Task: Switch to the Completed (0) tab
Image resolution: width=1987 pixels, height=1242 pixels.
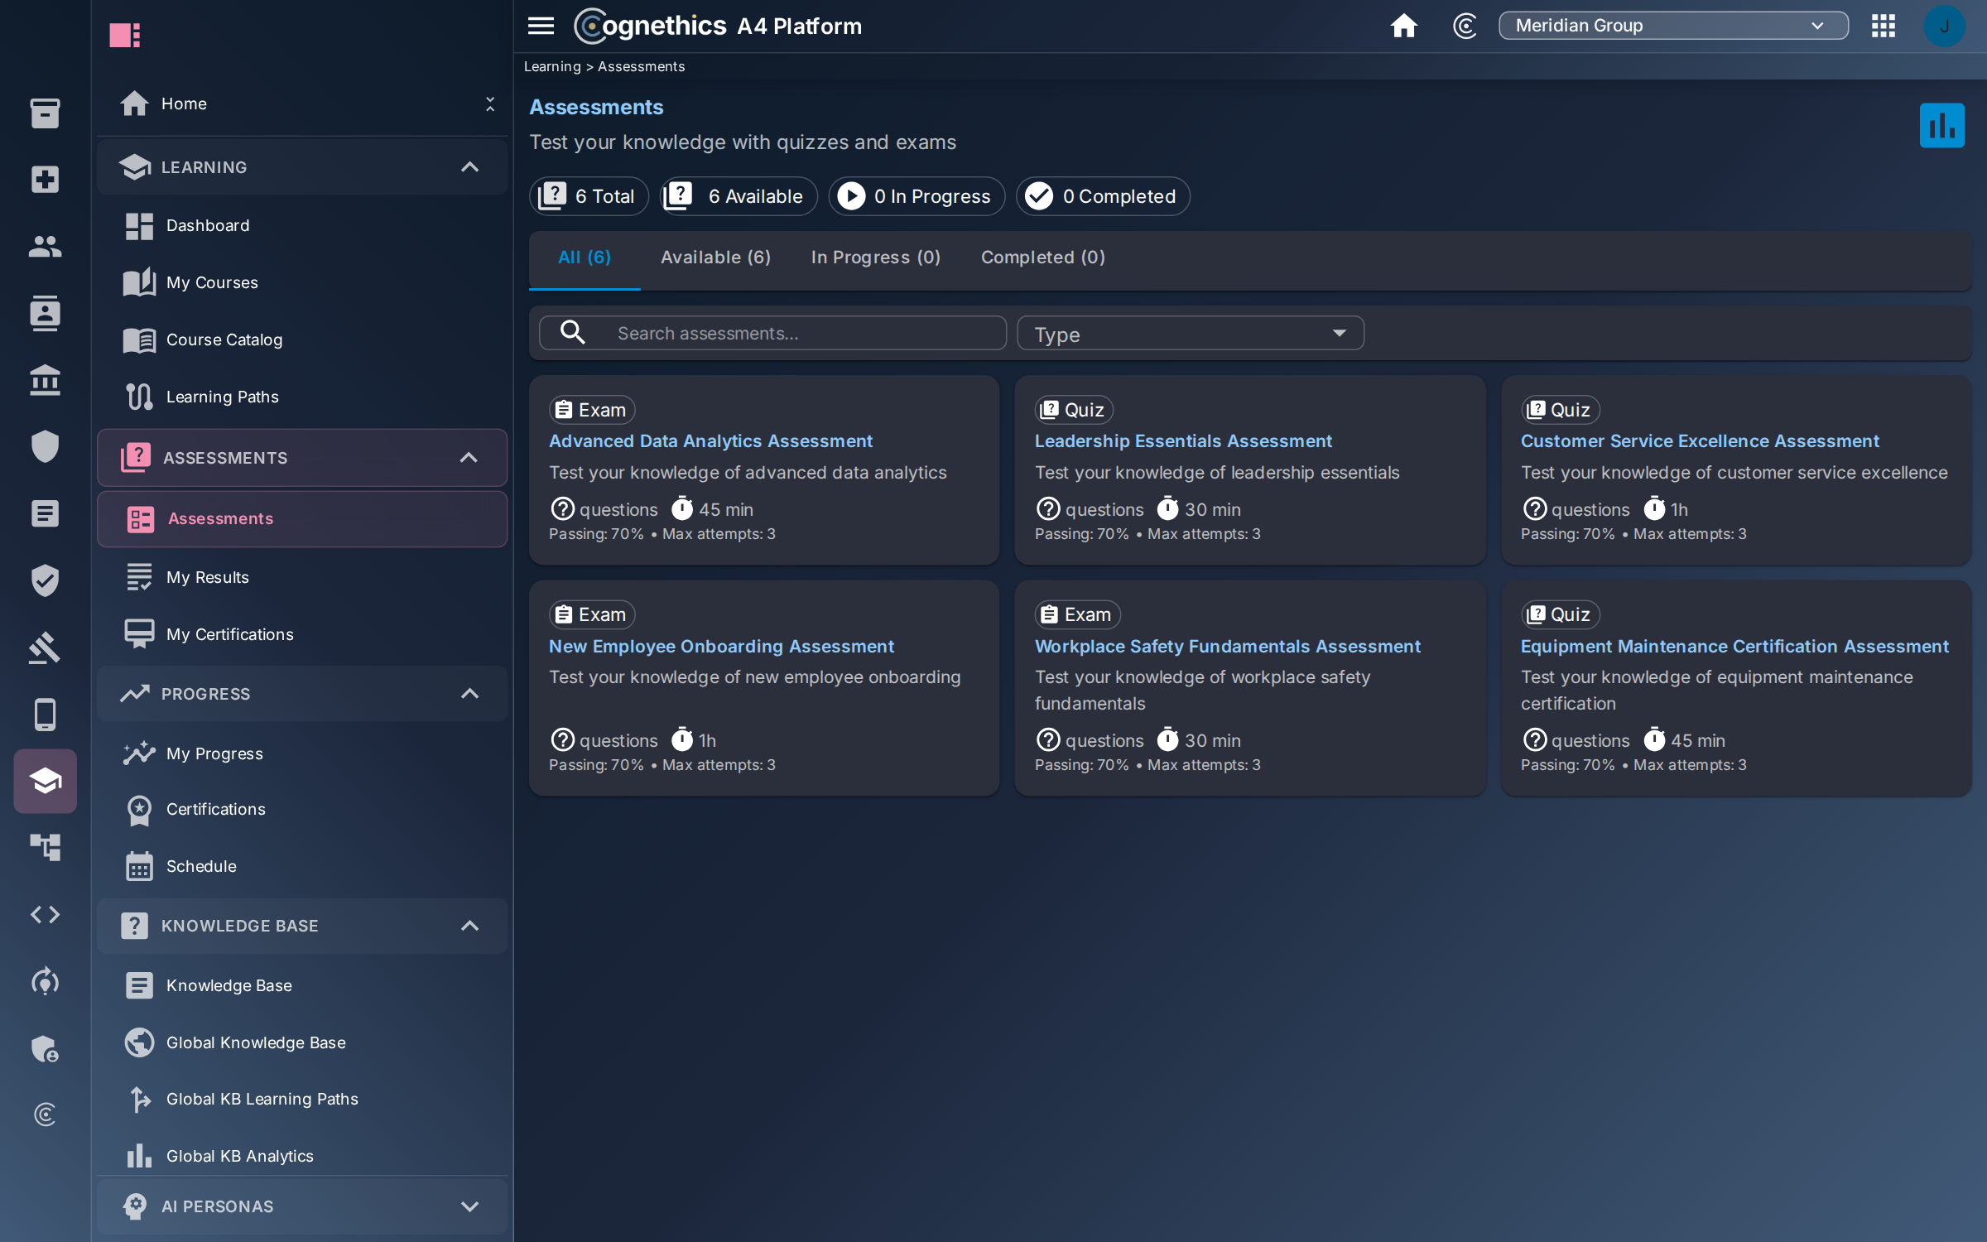Action: 1042,258
